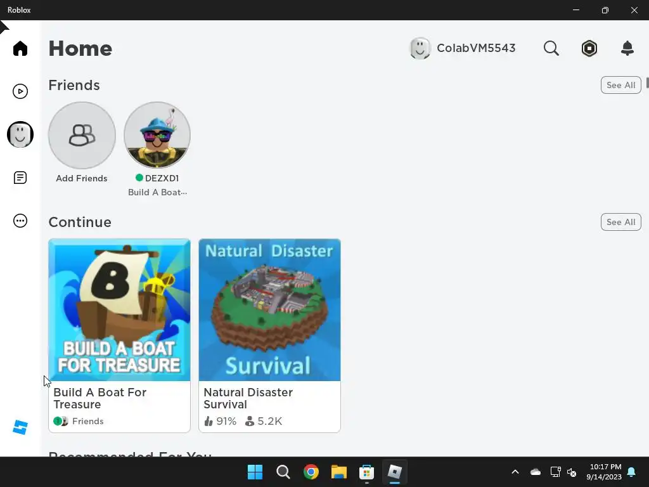Open the More options ellipsis icon

coord(20,220)
